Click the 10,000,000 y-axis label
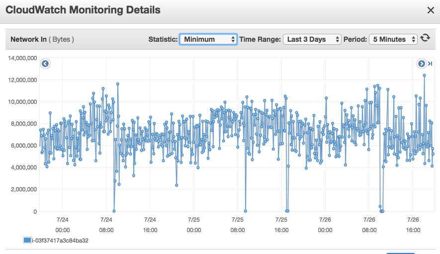 coord(22,102)
